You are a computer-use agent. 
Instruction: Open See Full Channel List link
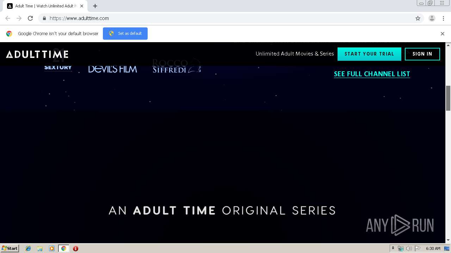point(372,74)
